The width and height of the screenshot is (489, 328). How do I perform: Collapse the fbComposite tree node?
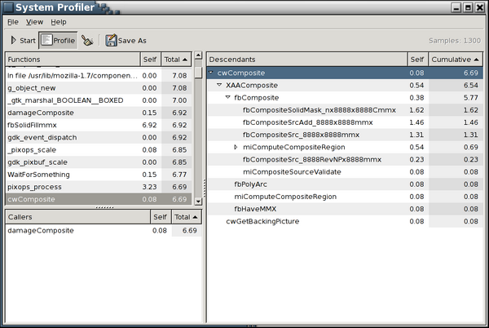tap(228, 97)
